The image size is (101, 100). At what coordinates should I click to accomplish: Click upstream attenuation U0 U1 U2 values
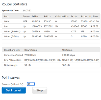[81, 60]
